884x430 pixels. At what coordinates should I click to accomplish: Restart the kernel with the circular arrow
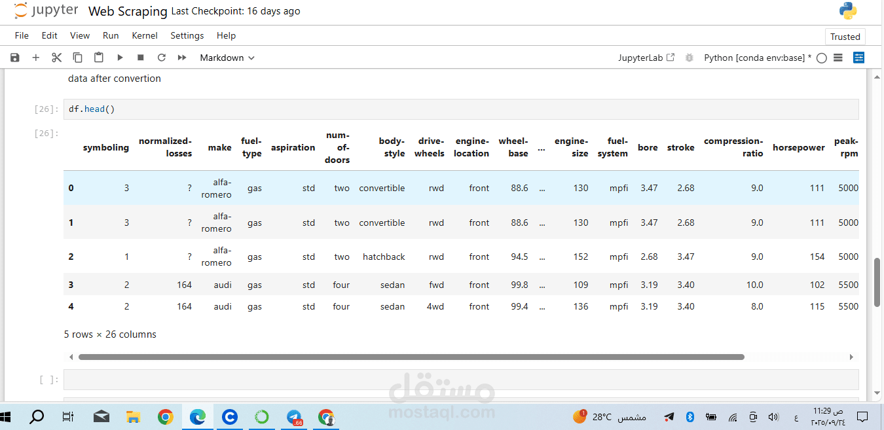pos(161,58)
